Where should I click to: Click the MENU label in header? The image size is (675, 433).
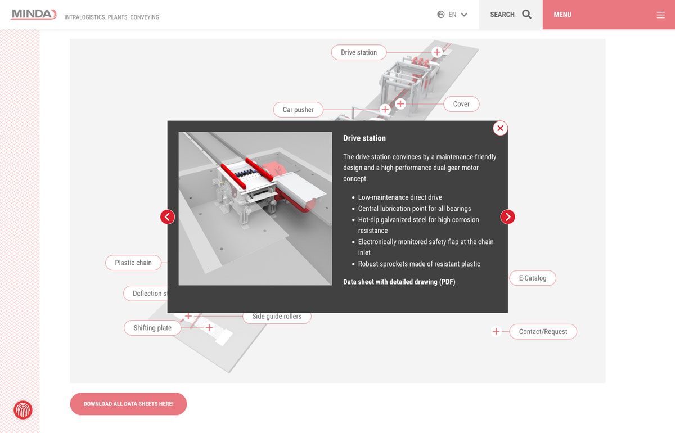point(562,15)
